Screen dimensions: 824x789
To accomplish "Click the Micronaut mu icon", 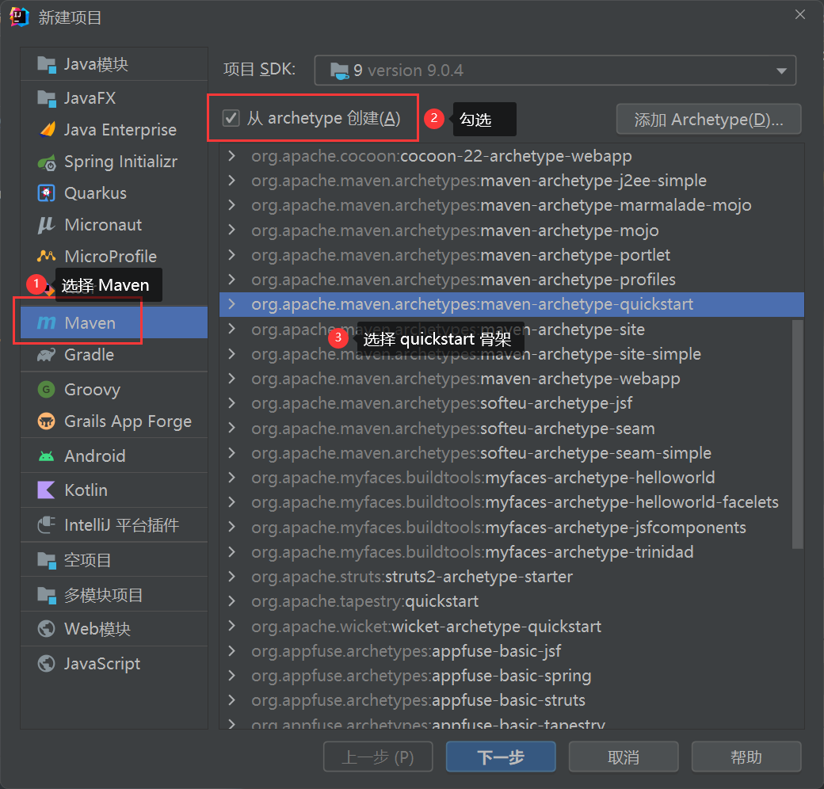I will [46, 225].
